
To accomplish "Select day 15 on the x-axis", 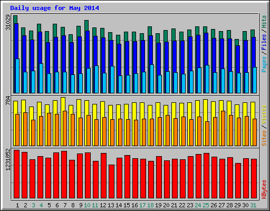I will [127, 205].
